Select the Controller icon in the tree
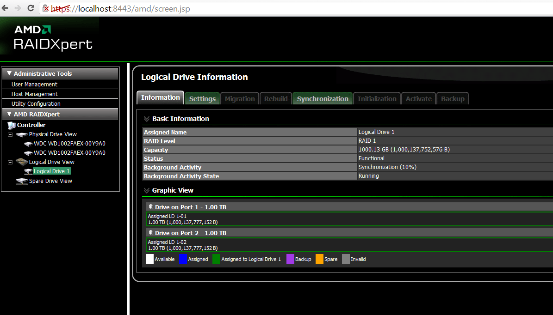This screenshot has height=315, width=553. [x=11, y=125]
